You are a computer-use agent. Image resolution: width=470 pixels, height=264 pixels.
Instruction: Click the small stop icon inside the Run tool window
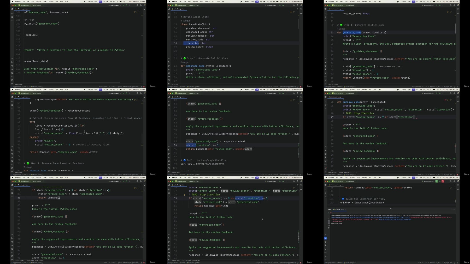[x=331, y=213]
